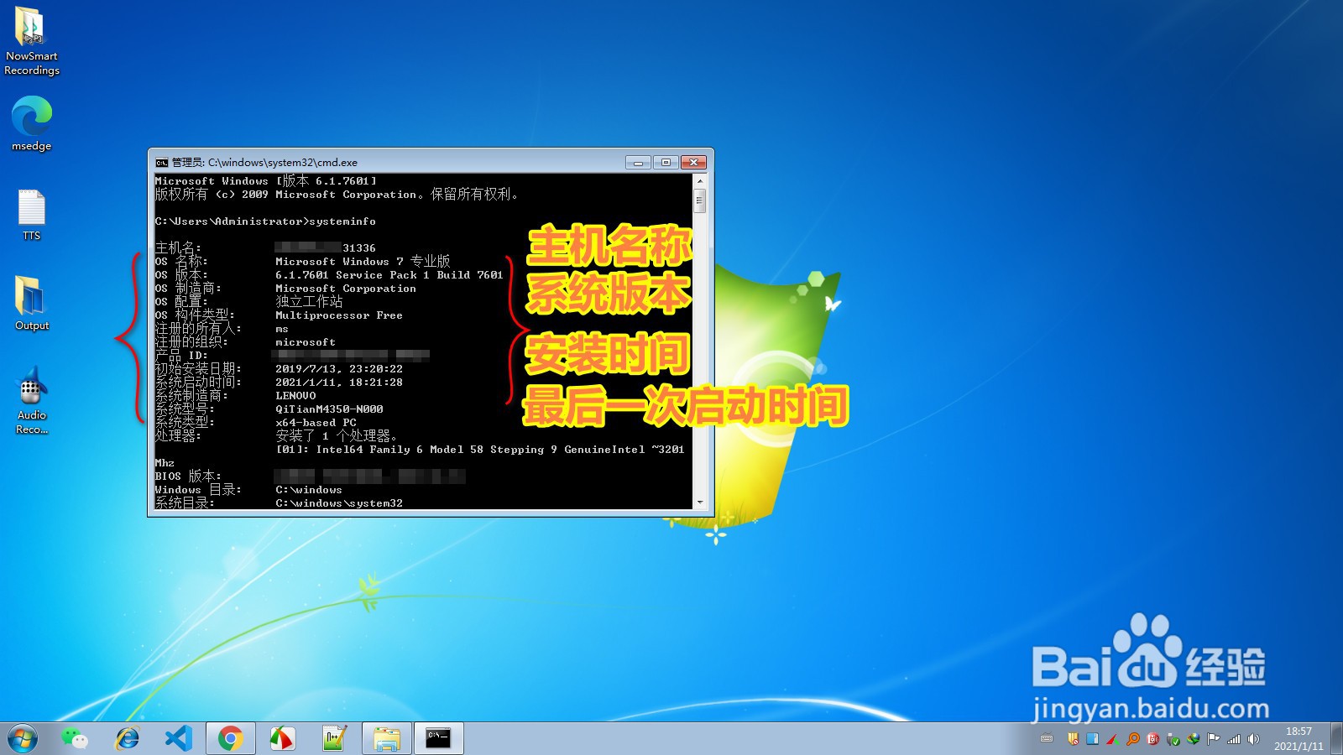
Task: Select the cmd.exe taskbar button
Action: click(x=439, y=738)
